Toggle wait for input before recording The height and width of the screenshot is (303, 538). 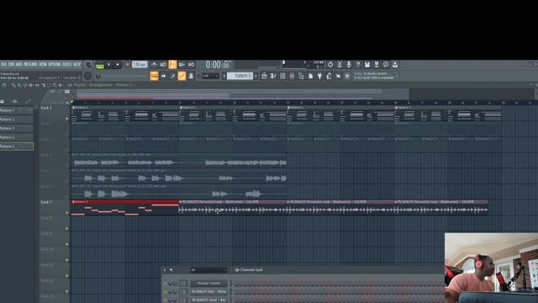pyautogui.click(x=163, y=65)
